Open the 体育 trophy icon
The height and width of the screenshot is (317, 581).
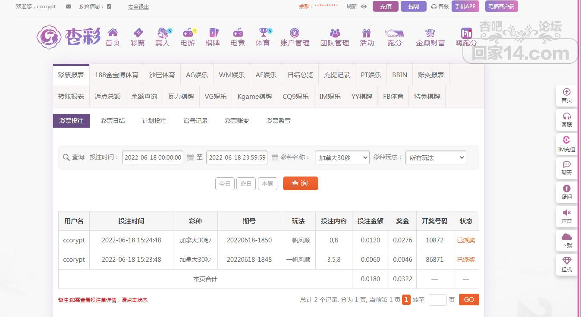click(263, 33)
